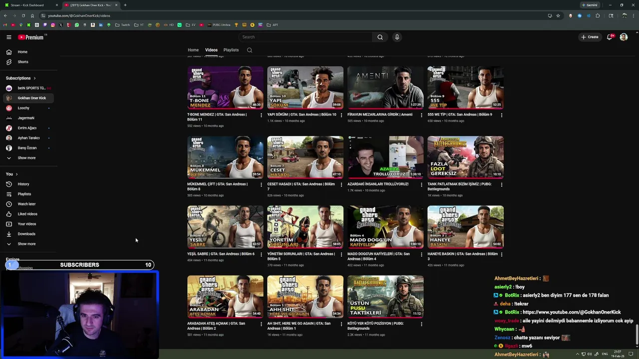Open the notifications bell
639x359 pixels.
[610, 37]
